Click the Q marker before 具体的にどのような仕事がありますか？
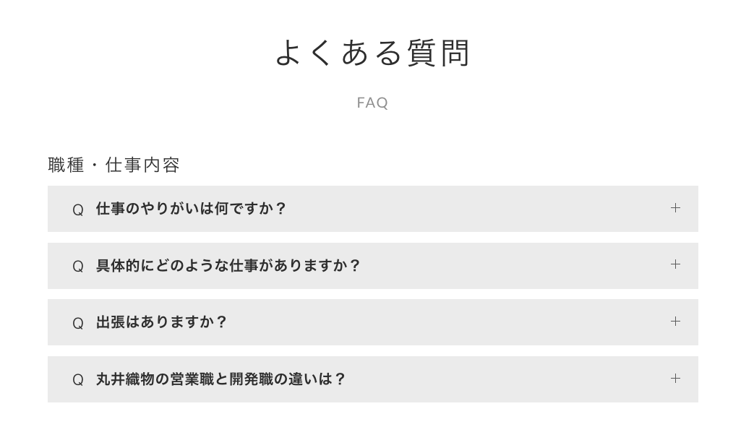This screenshot has height=440, width=754. pos(78,267)
